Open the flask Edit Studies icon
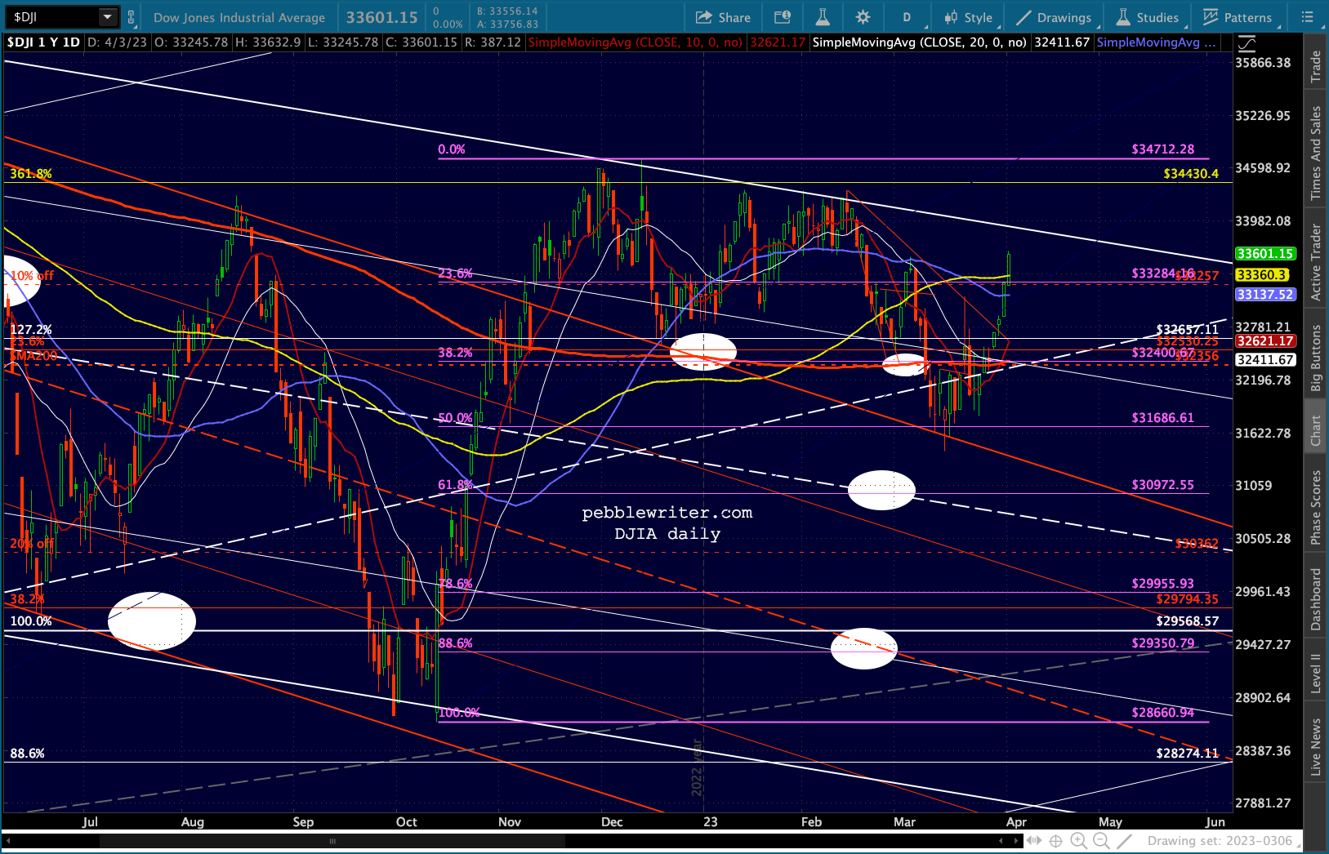The width and height of the screenshot is (1329, 854). (x=823, y=17)
